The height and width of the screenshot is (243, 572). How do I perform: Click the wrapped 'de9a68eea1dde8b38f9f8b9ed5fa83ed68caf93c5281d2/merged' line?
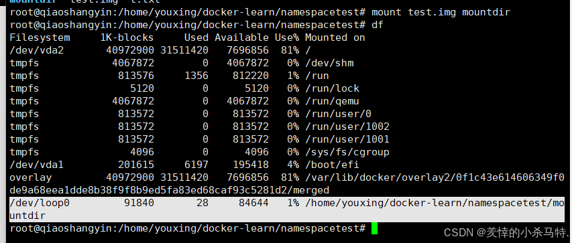169,190
